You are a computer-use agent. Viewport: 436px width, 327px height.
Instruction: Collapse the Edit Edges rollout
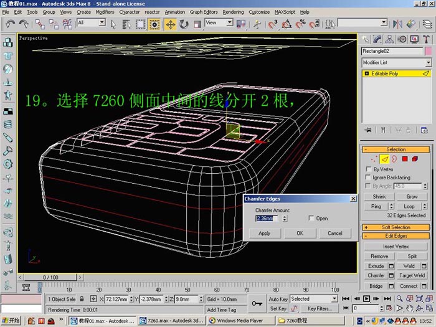[396, 236]
